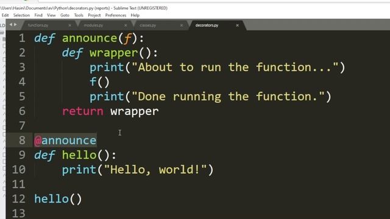Click the highlighted '@announce' decorator

pos(65,141)
